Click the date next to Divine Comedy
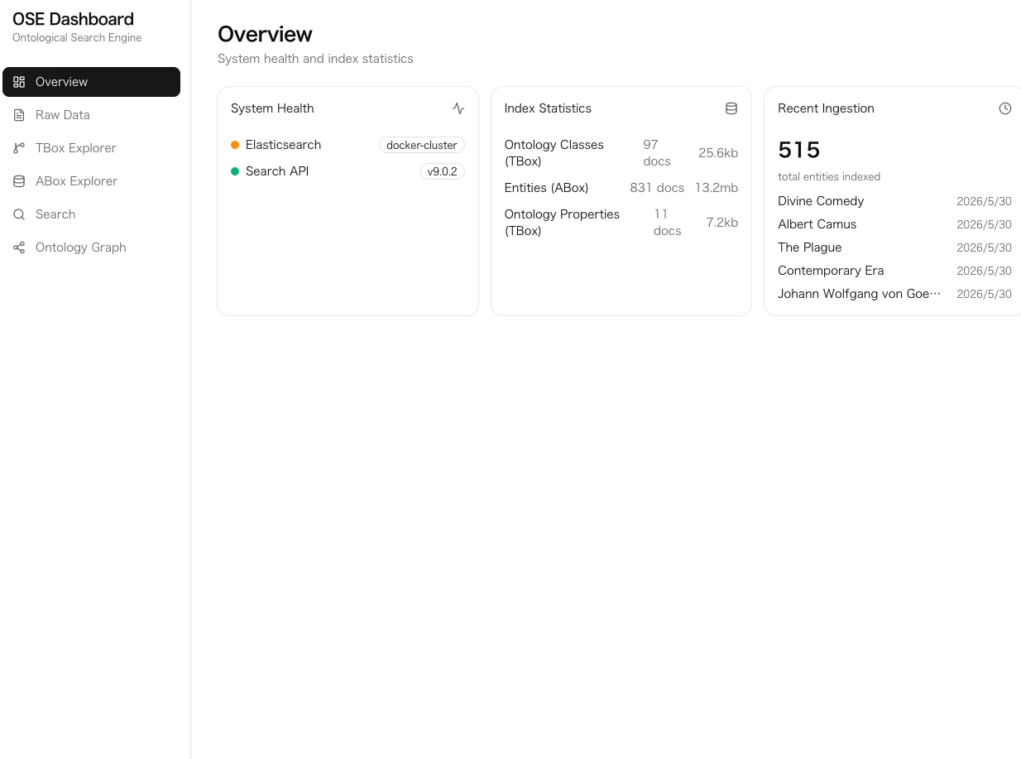The height and width of the screenshot is (759, 1021). click(984, 201)
